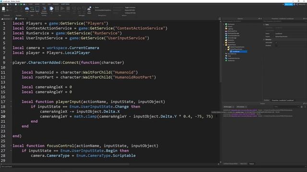Switch to Properties - LocalScript tab
The width and height of the screenshot is (307, 172).
coord(283,100)
